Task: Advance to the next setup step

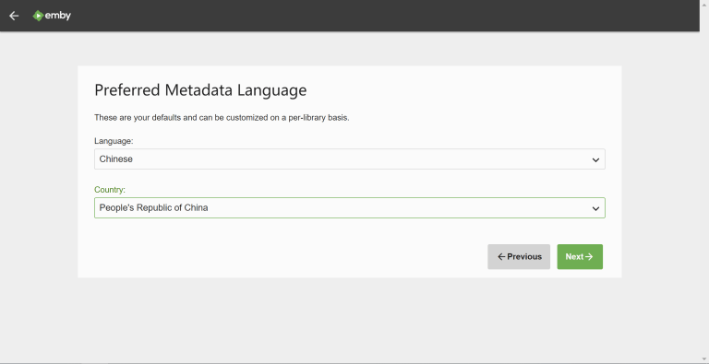Action: pyautogui.click(x=580, y=256)
